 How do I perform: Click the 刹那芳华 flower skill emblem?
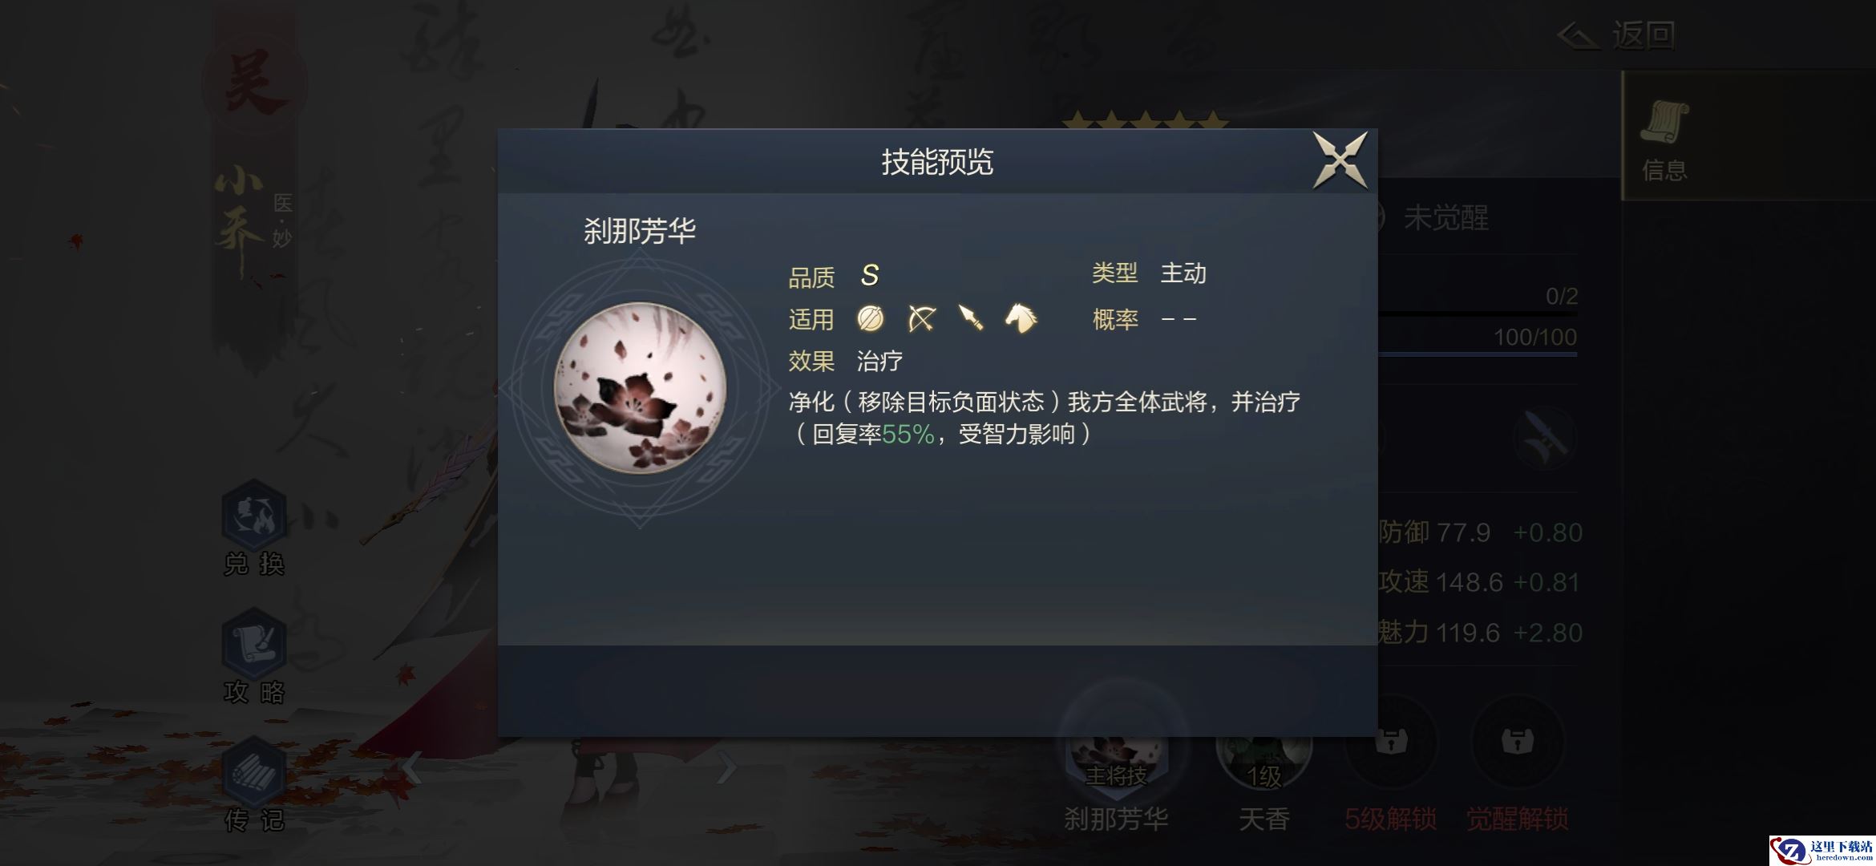tap(640, 388)
